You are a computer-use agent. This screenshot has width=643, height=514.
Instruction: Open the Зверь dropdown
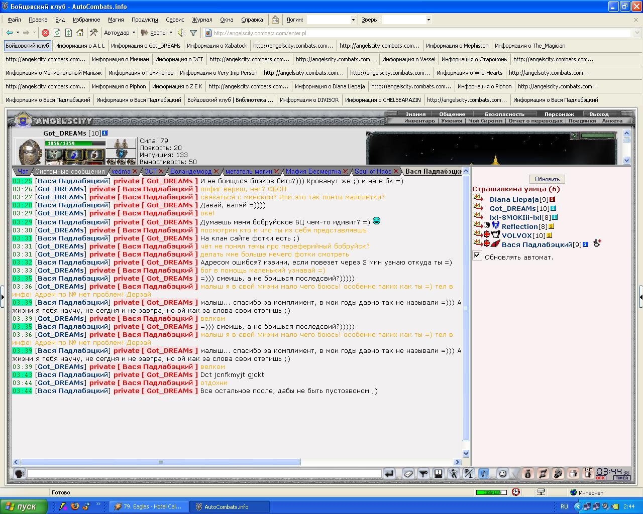[x=428, y=20]
